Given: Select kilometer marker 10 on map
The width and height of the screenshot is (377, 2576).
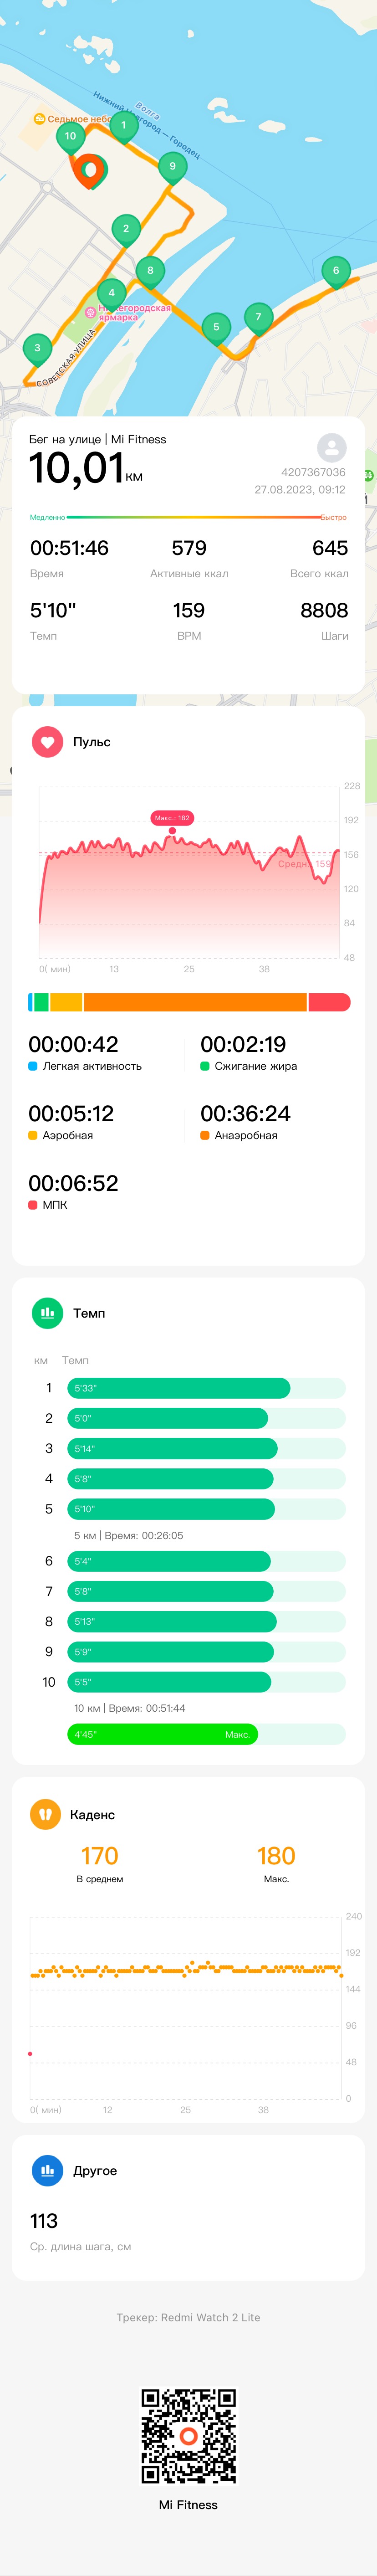Looking at the screenshot, I should click(x=70, y=138).
